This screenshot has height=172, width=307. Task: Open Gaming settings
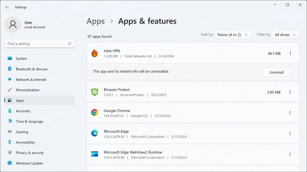40,131
